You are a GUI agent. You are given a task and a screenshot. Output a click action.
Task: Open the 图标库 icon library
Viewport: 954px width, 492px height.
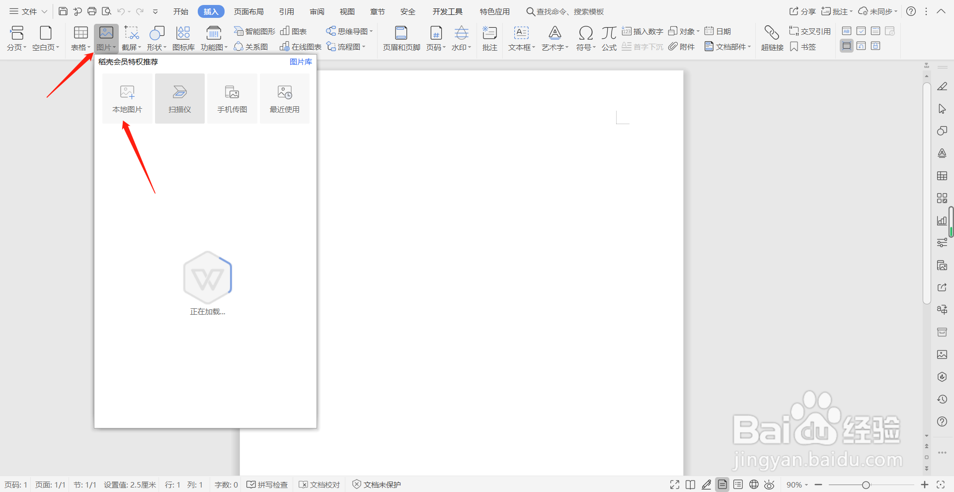coord(183,38)
